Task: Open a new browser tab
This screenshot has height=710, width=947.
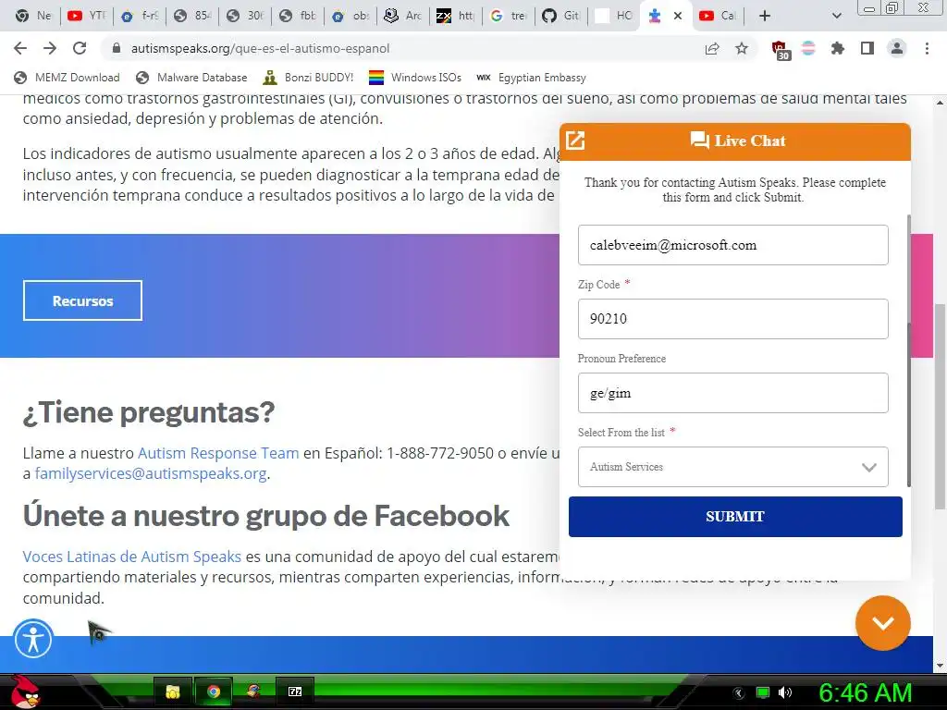Action: pyautogui.click(x=765, y=16)
